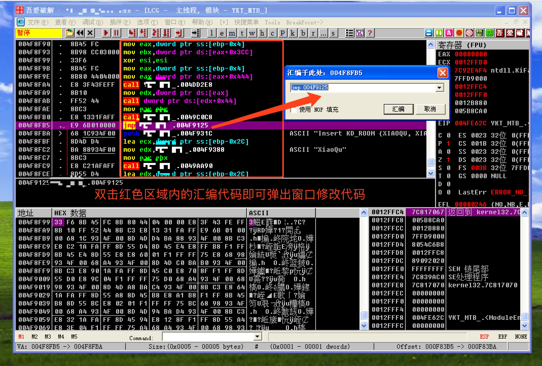The image size is (542, 366).
Task: Click the green binary 010/101 plugin icon
Action: 479,33
